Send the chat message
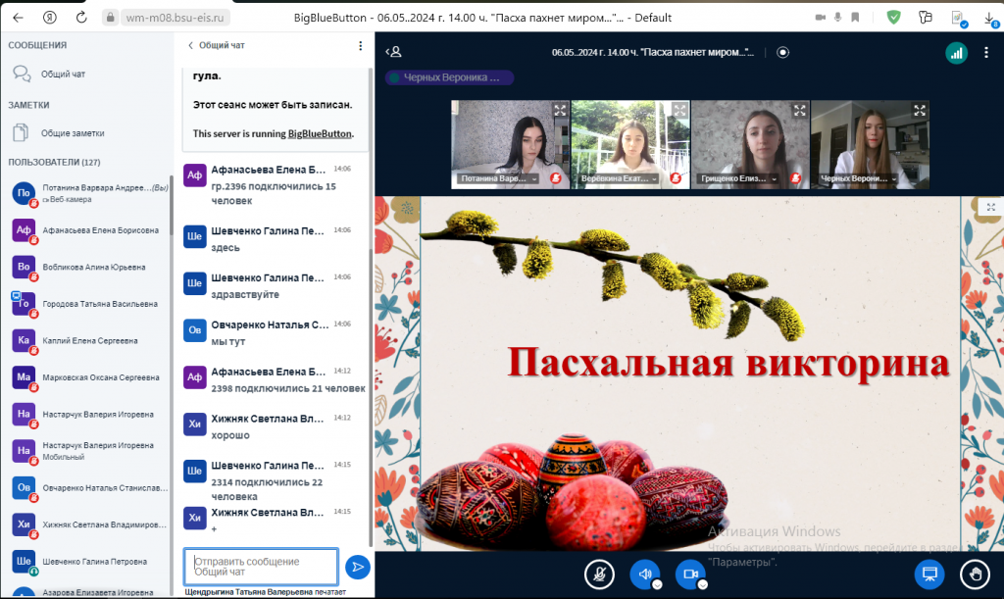This screenshot has height=599, width=1004. (358, 567)
